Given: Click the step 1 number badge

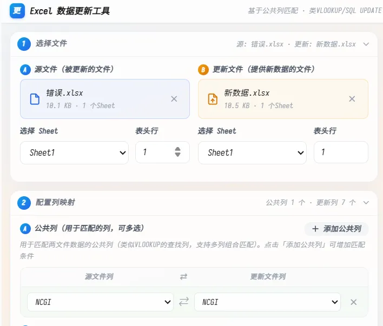Looking at the screenshot, I should click(24, 44).
